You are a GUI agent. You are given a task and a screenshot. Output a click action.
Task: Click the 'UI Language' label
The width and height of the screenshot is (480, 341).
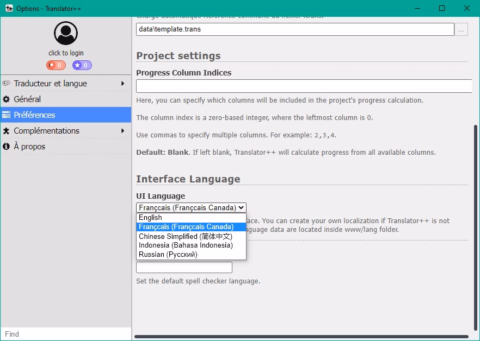click(161, 196)
